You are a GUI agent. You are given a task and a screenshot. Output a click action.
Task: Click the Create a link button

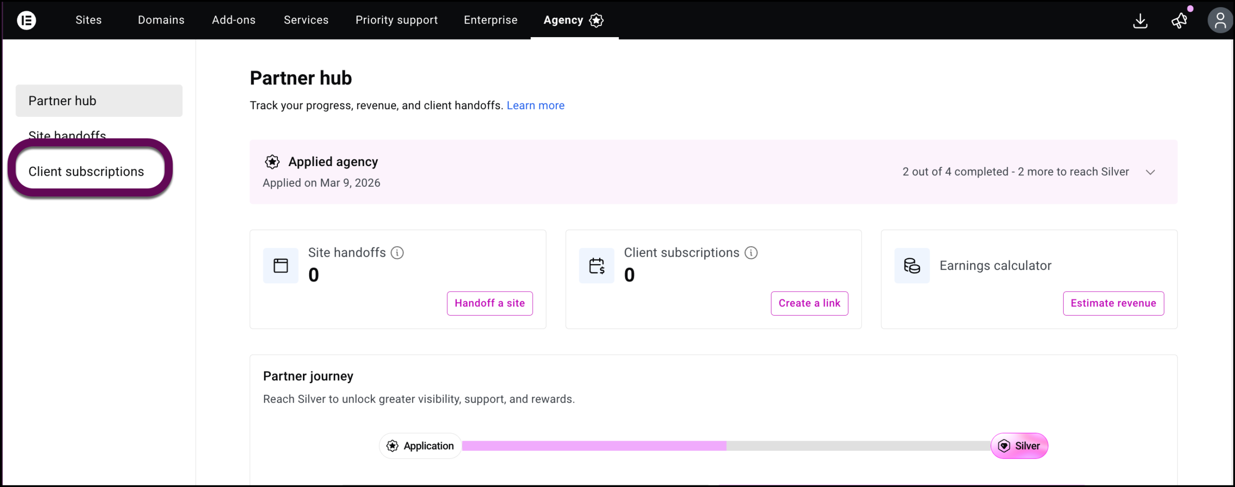coord(809,303)
